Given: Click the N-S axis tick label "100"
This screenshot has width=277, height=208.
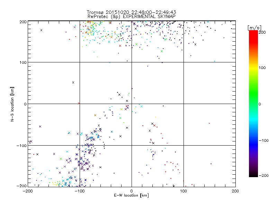Looking at the screenshot, I should (x=23, y=62).
